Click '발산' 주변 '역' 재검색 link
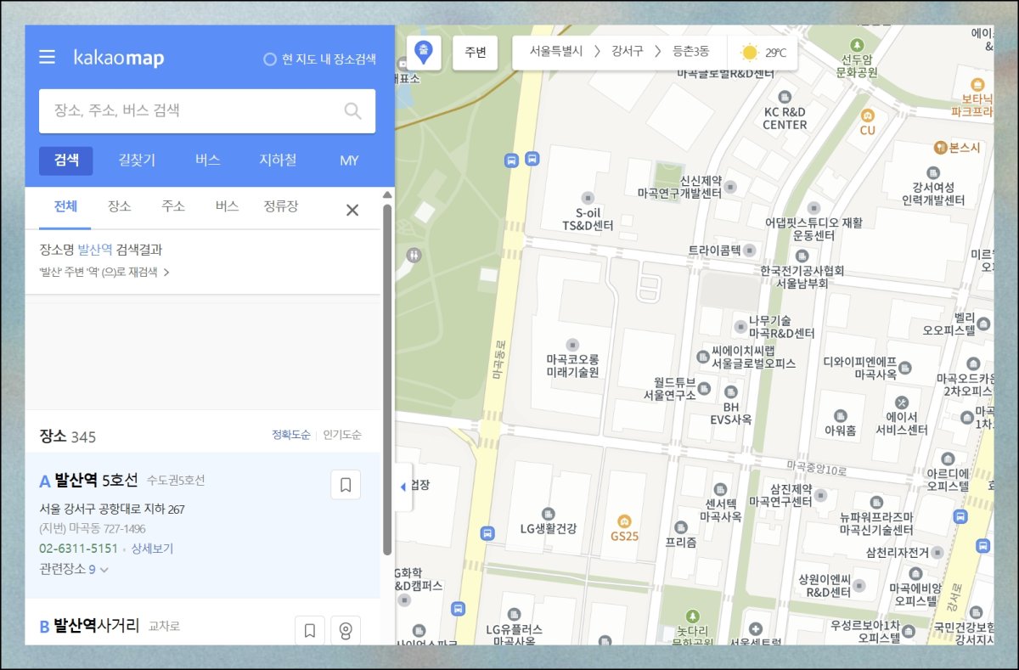 [x=104, y=273]
